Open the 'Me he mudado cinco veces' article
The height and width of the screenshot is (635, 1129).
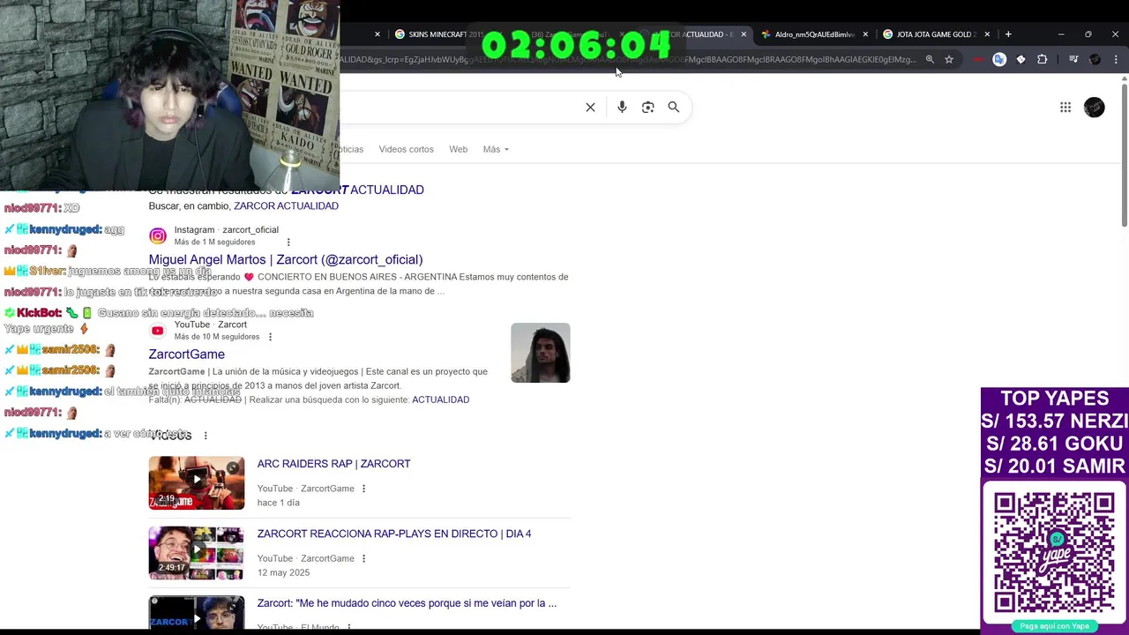pos(407,603)
